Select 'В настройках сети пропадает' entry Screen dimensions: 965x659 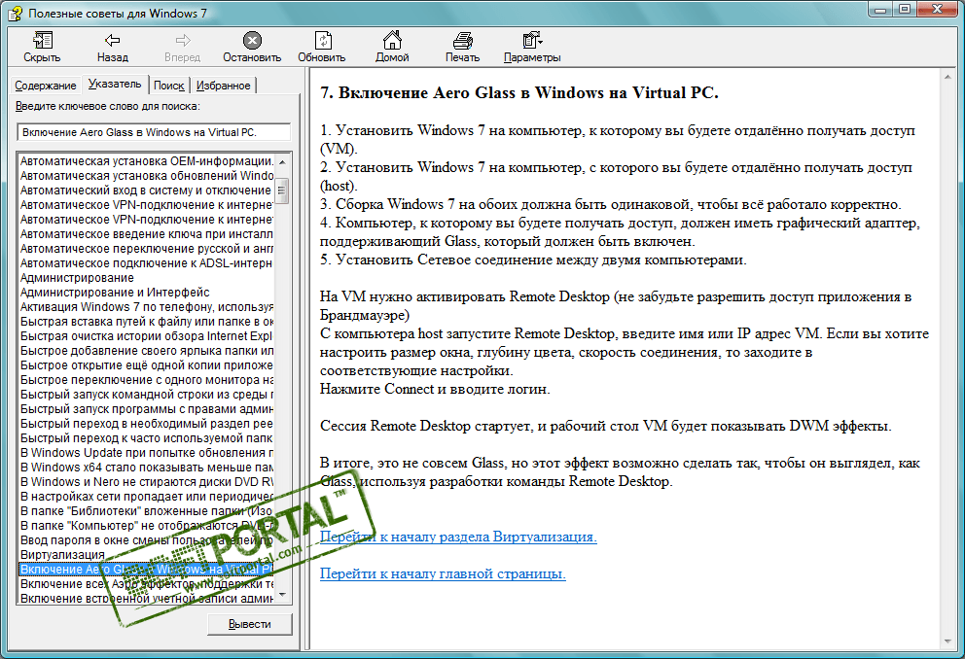(147, 497)
